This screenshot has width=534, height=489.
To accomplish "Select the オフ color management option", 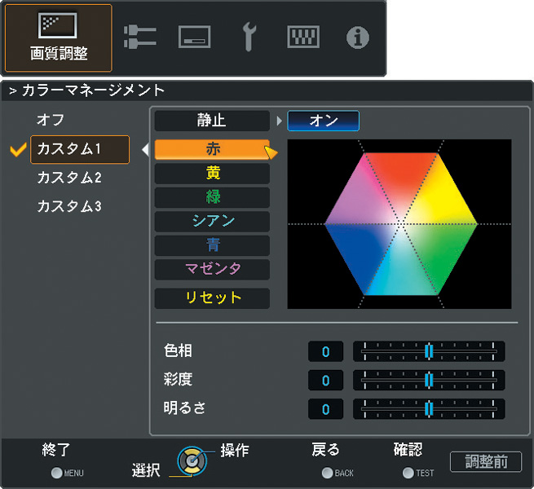I will (x=51, y=120).
